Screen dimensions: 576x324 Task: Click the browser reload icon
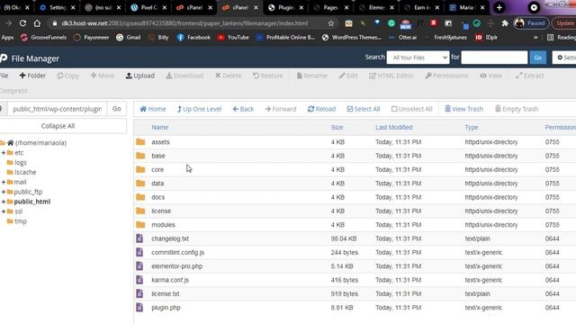point(22,23)
